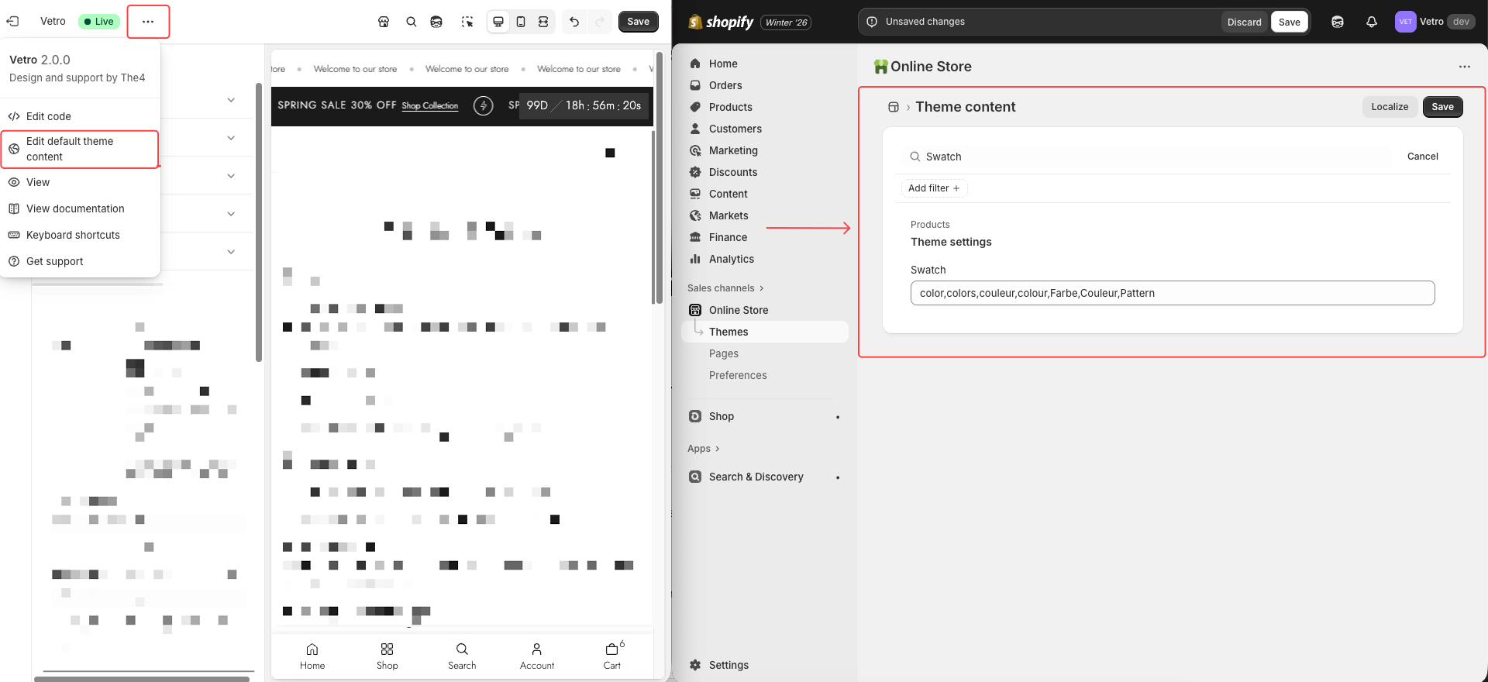Activate the inspector selection cursor icon
Image resolution: width=1488 pixels, height=682 pixels.
(467, 22)
